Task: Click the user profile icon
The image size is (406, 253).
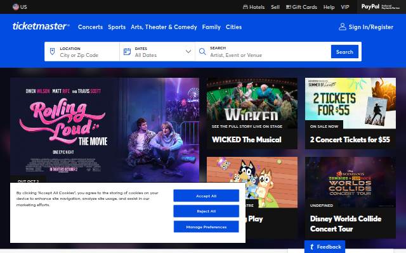Action: tap(343, 27)
